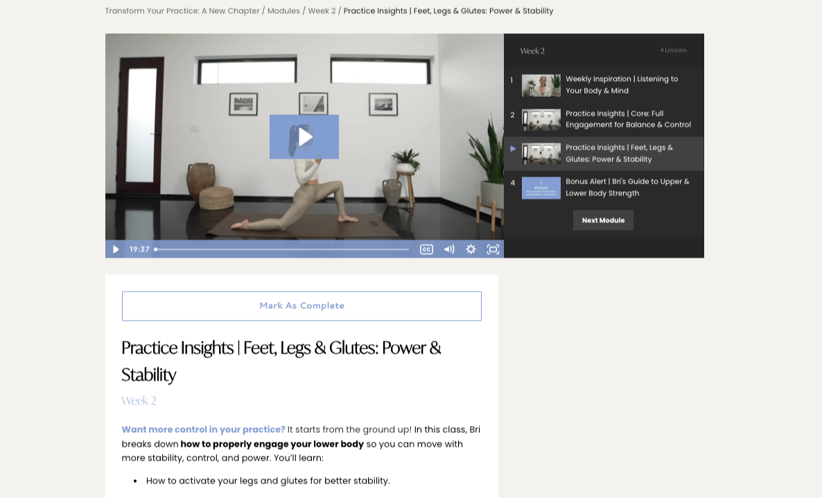822x498 pixels.
Task: Enter fullscreen with the fullscreen icon
Action: click(493, 249)
